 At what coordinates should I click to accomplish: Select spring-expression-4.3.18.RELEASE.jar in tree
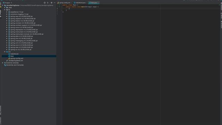click(24, 30)
